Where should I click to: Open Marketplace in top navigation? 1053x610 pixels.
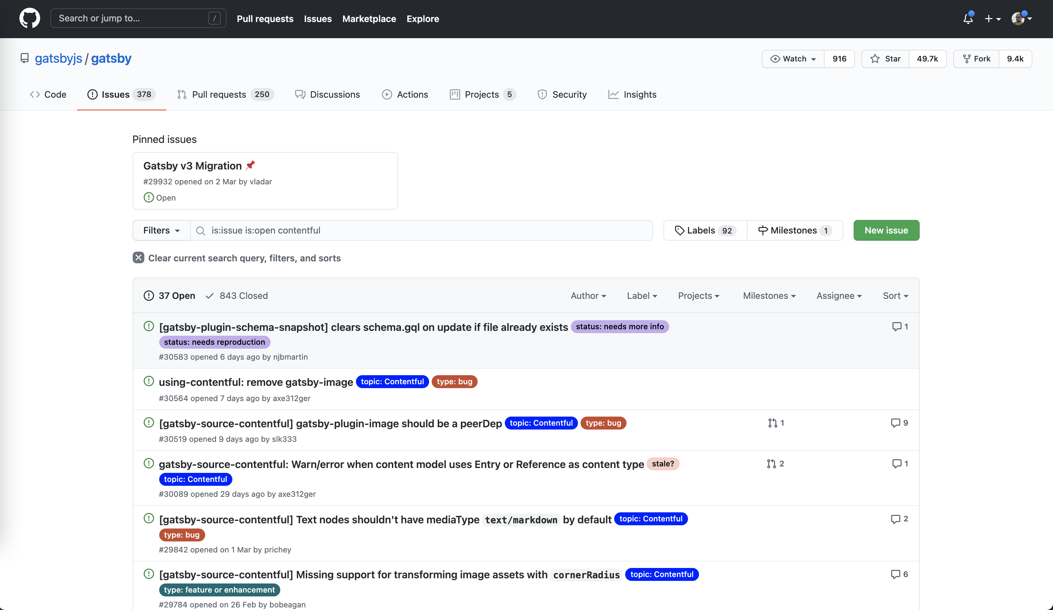pos(369,19)
